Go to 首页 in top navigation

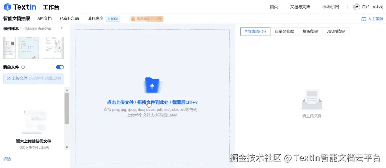click(274, 7)
